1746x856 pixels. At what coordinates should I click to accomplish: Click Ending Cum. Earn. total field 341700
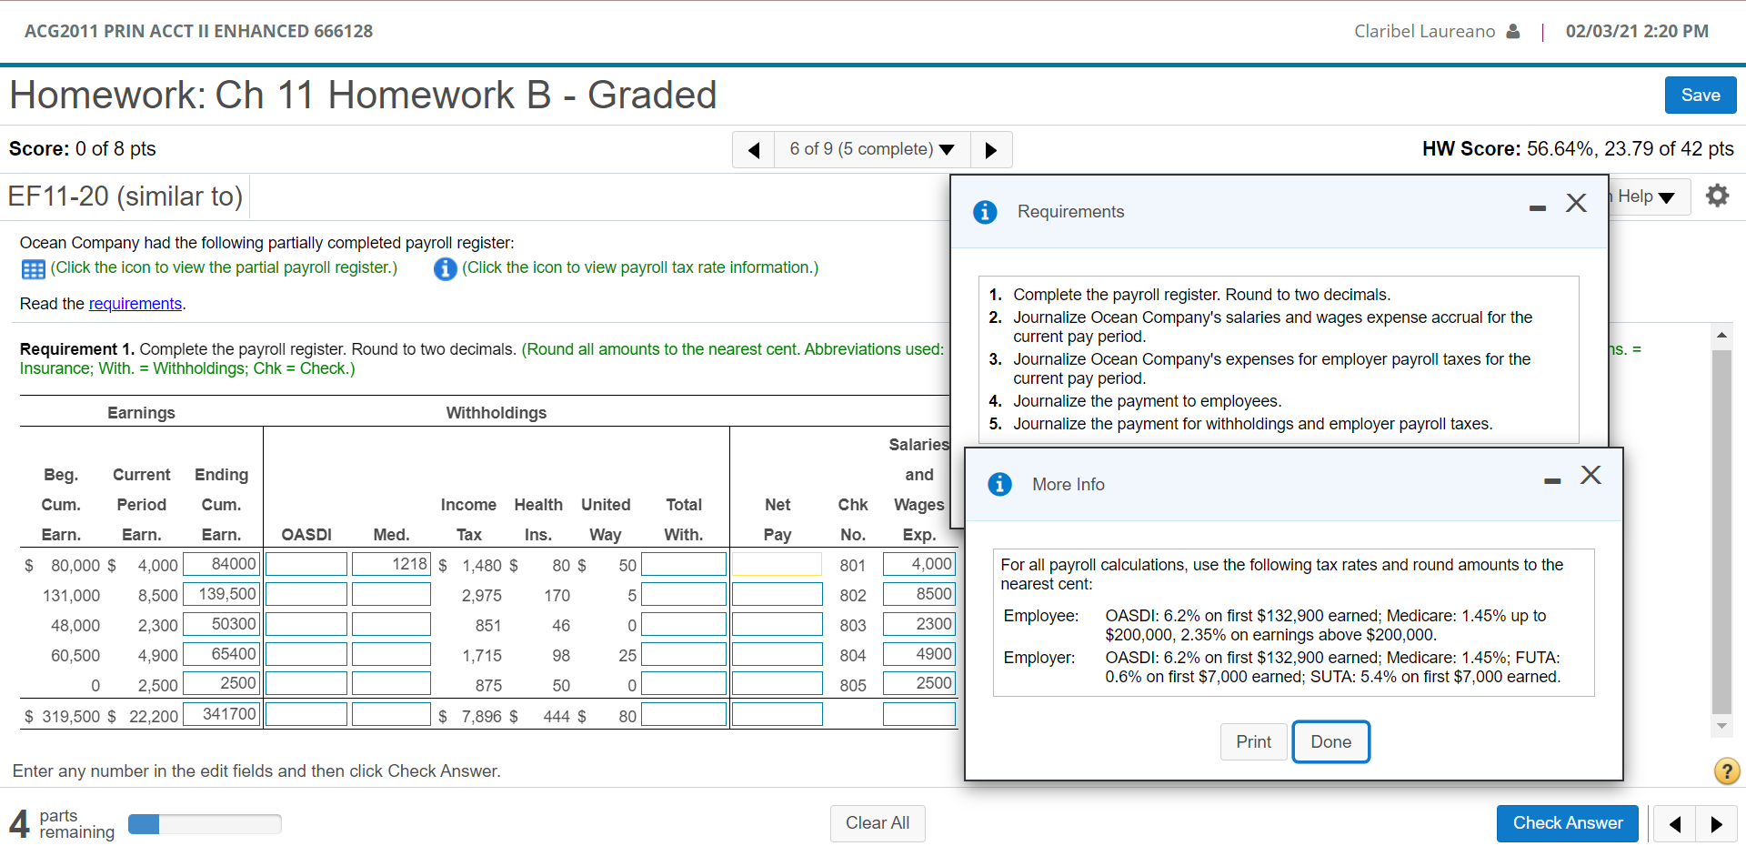click(221, 715)
